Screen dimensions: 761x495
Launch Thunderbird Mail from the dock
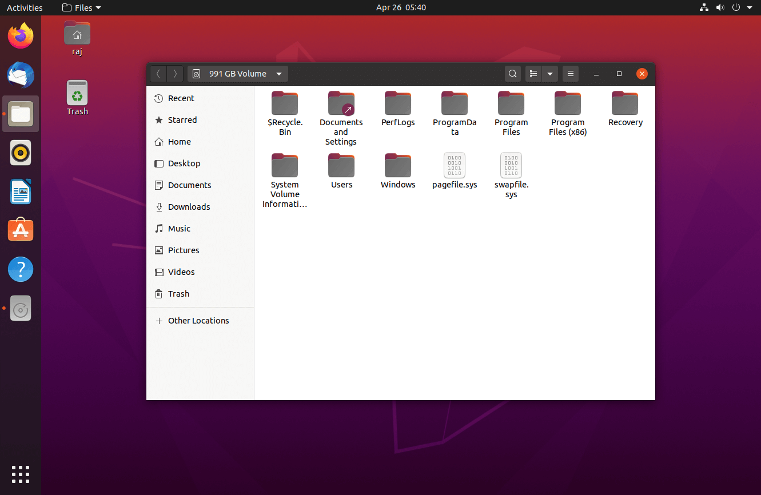click(x=21, y=75)
